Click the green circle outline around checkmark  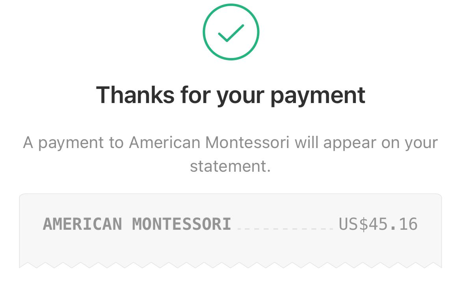coord(231,32)
